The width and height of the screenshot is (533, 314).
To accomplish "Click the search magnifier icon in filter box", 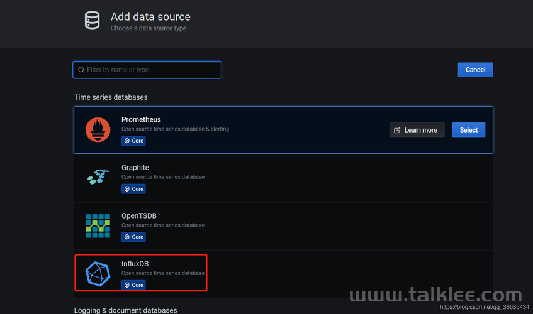I will 81,70.
